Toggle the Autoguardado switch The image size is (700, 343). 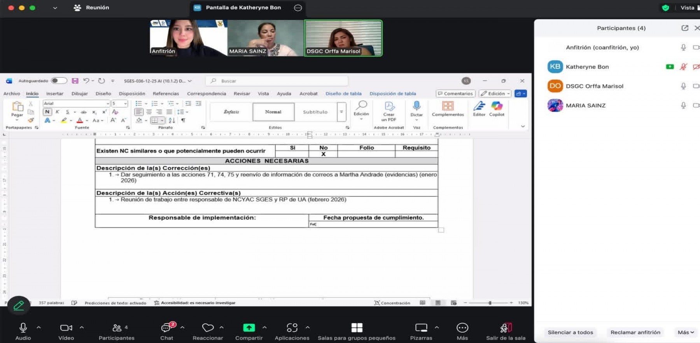pos(59,81)
